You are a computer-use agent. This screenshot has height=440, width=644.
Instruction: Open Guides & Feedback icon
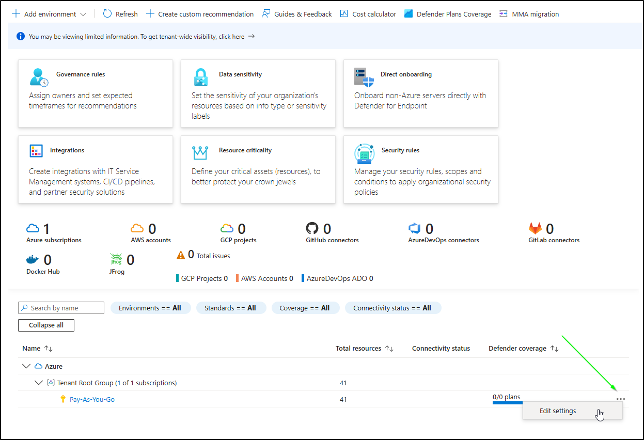(x=266, y=14)
